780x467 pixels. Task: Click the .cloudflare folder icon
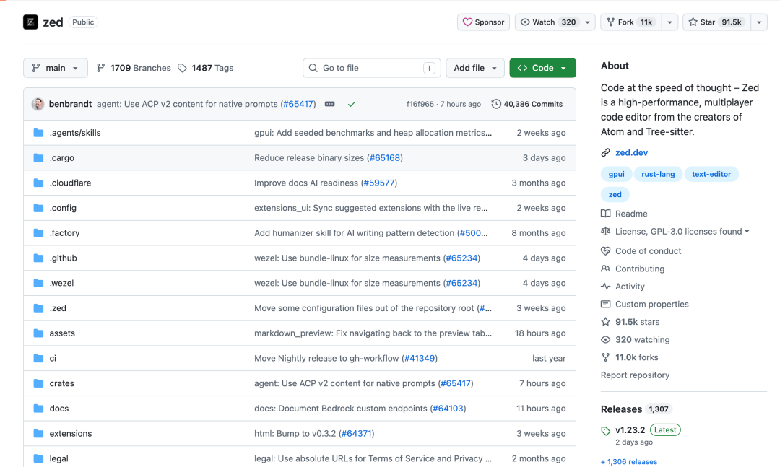tap(38, 183)
